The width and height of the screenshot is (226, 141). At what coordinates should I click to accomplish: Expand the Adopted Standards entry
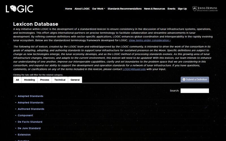31,103
